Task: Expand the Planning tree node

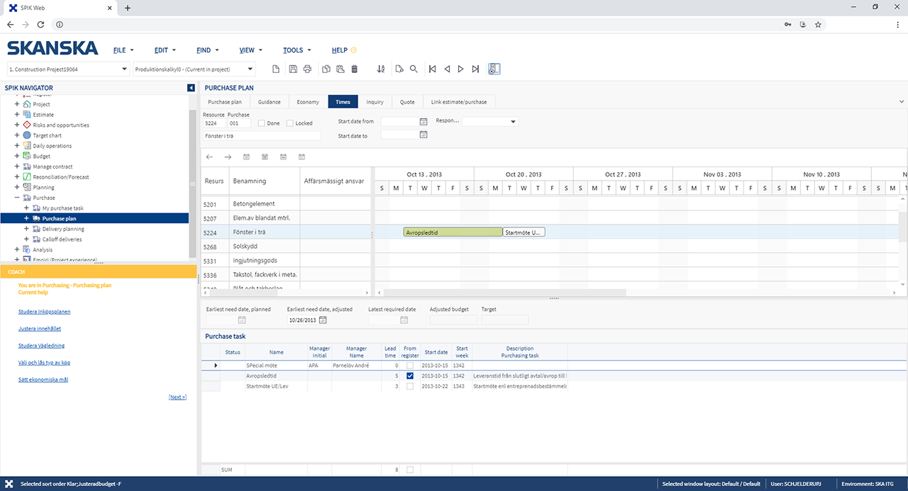Action: [17, 187]
